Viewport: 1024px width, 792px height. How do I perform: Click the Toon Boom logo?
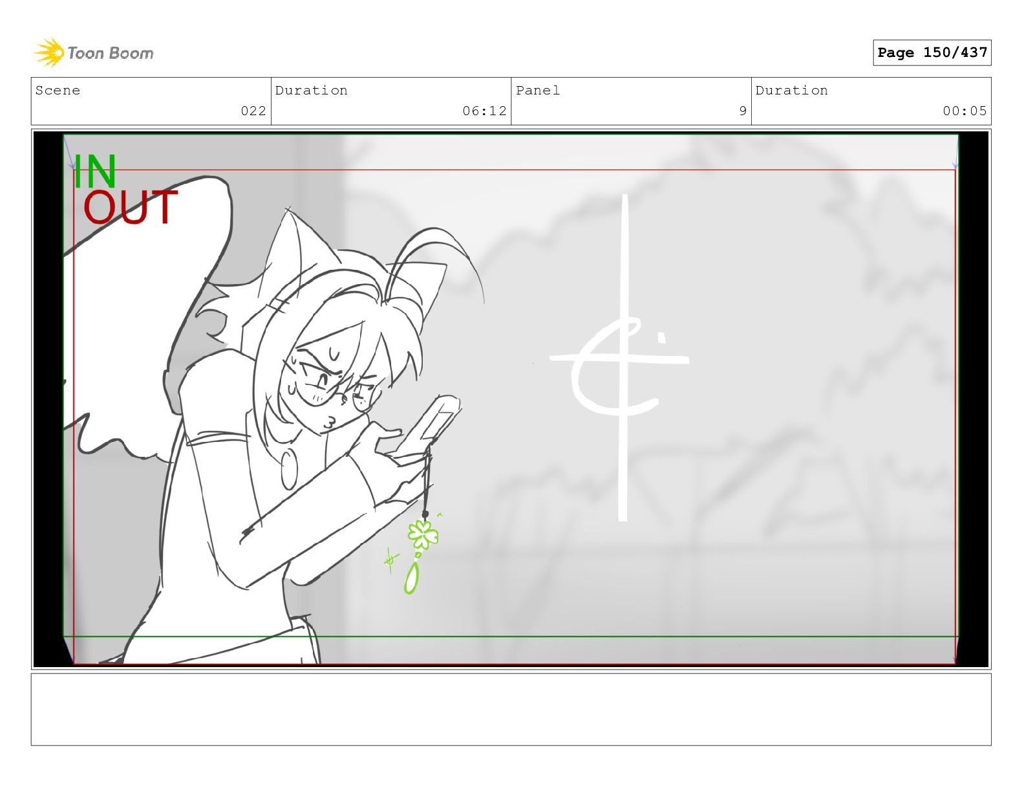coord(94,52)
